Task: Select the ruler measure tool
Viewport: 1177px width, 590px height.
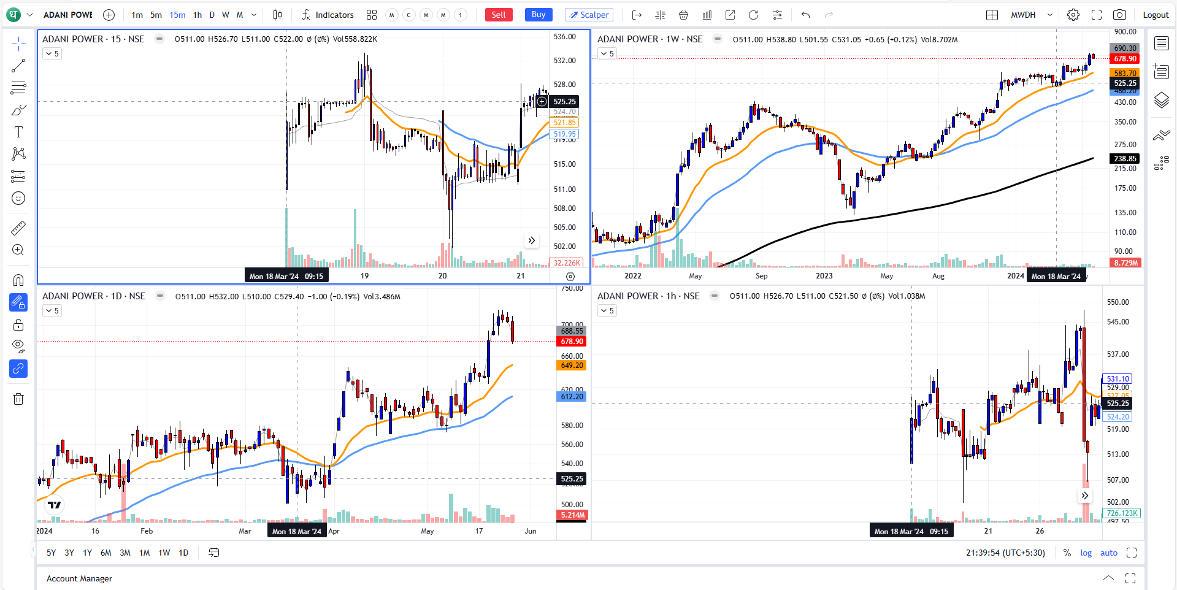Action: (x=18, y=228)
